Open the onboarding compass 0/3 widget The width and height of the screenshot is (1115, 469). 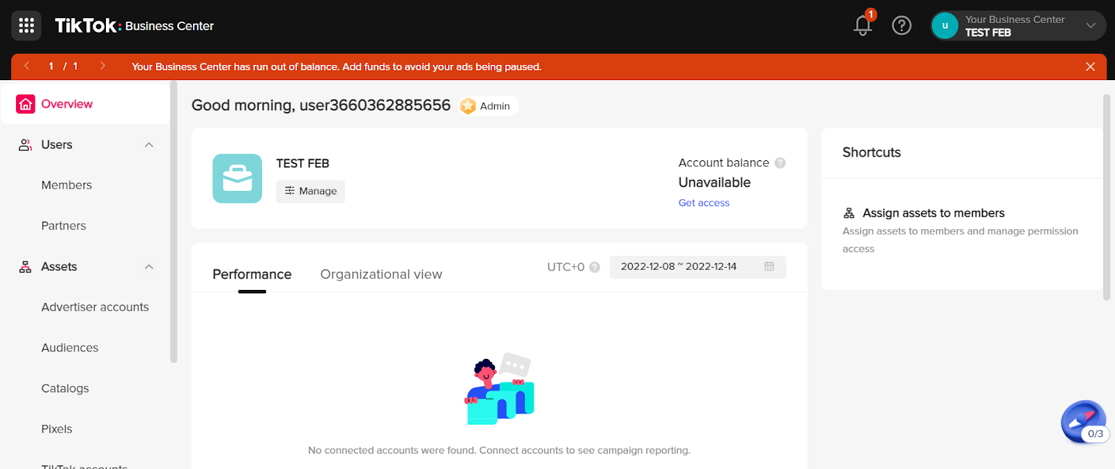tap(1084, 422)
